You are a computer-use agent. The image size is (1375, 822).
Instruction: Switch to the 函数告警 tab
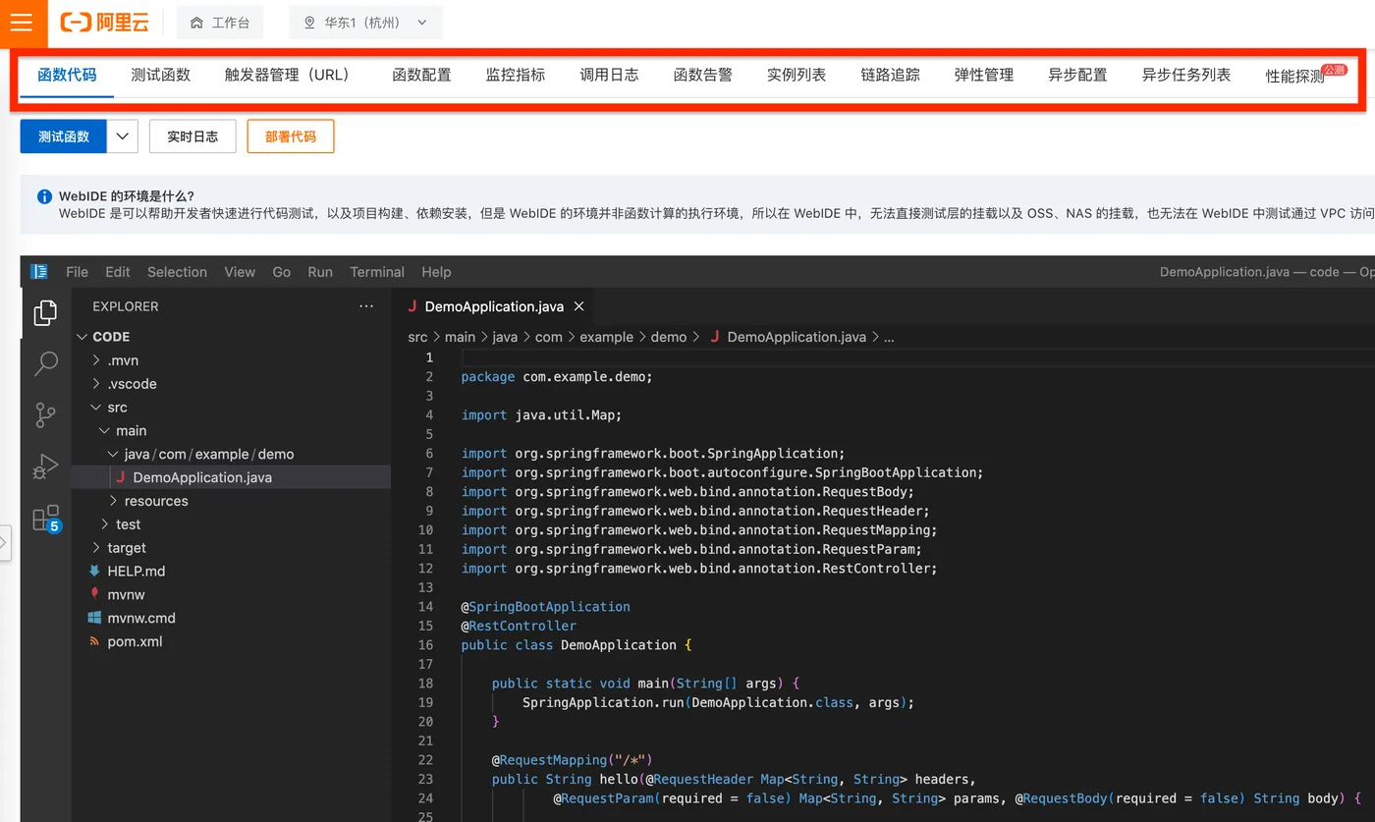pyautogui.click(x=703, y=75)
